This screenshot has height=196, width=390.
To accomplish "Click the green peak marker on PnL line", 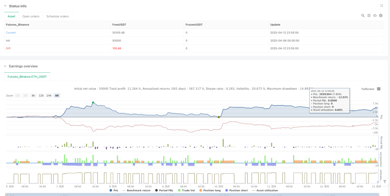I will pyautogui.click(x=93, y=102).
